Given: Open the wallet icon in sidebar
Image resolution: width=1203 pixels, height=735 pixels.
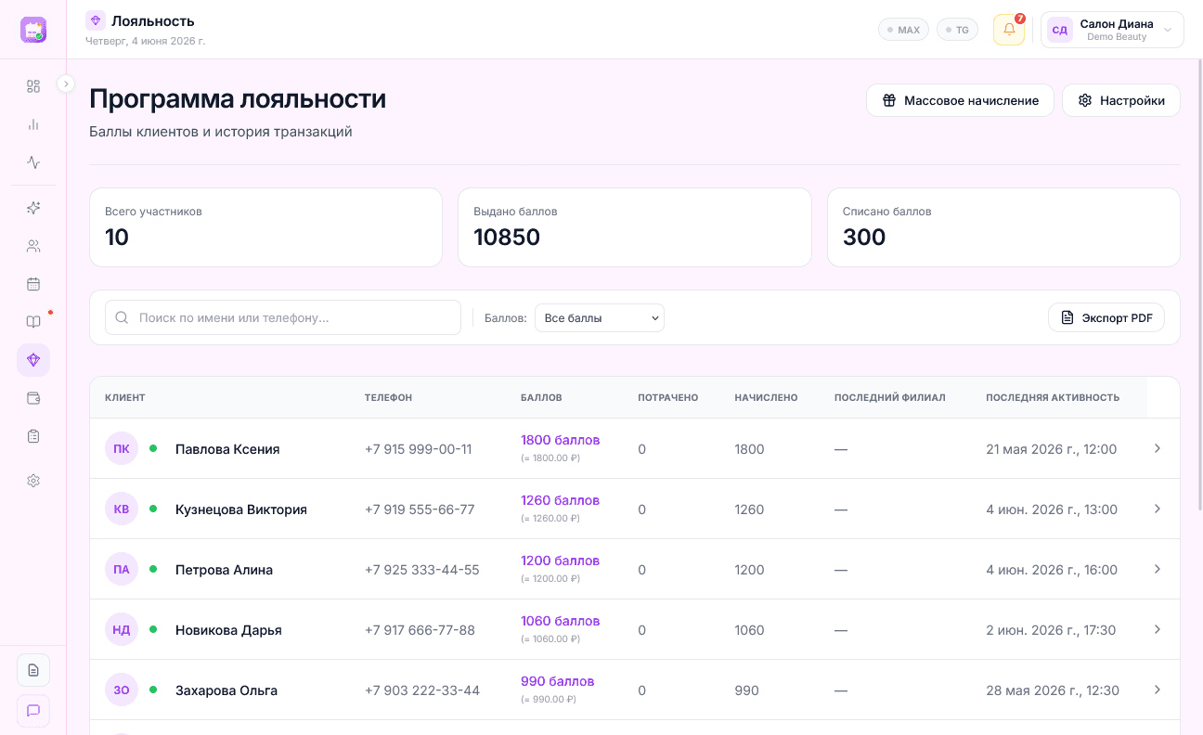Looking at the screenshot, I should [x=33, y=398].
